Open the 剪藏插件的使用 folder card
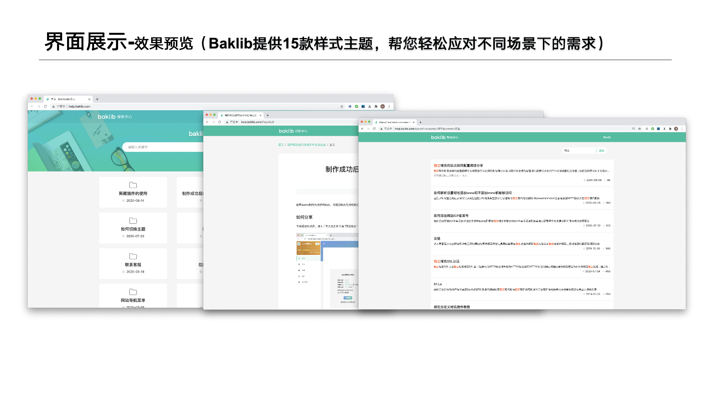Screen dimensions: 711x399 pyautogui.click(x=133, y=192)
